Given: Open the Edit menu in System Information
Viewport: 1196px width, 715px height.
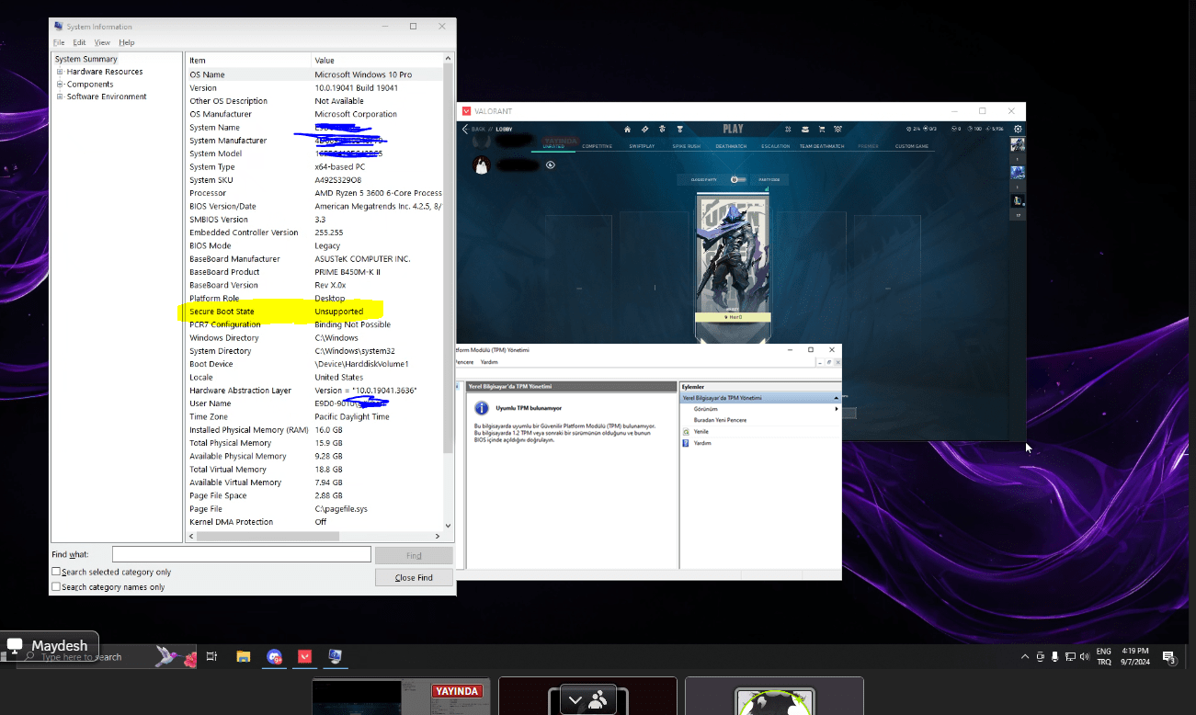Looking at the screenshot, I should click(79, 42).
